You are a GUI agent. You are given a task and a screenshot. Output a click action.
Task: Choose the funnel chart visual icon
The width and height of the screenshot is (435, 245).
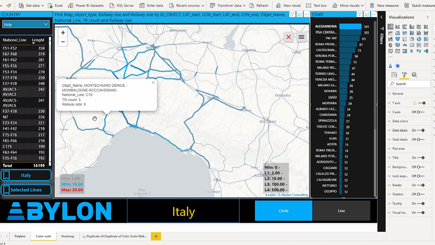398,39
